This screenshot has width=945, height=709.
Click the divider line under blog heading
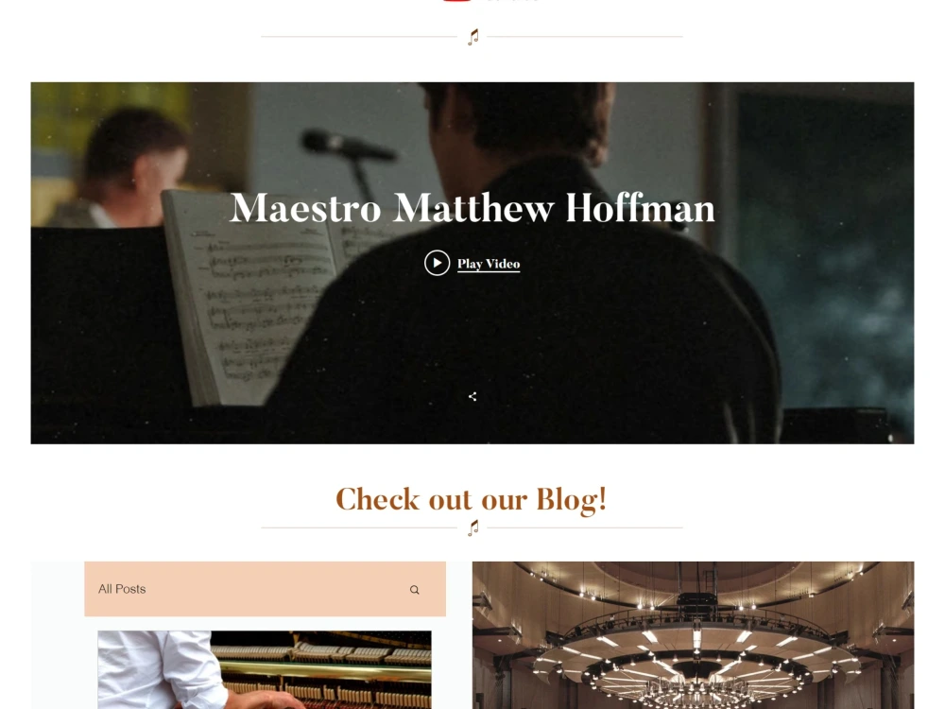click(358, 527)
